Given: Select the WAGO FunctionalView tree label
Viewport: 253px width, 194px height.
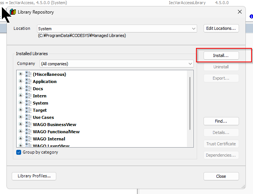Looking at the screenshot, I should (x=56, y=132).
